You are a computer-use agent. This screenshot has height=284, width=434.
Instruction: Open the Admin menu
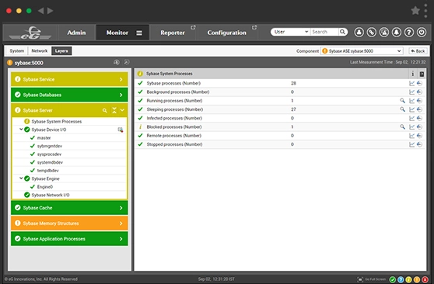76,33
